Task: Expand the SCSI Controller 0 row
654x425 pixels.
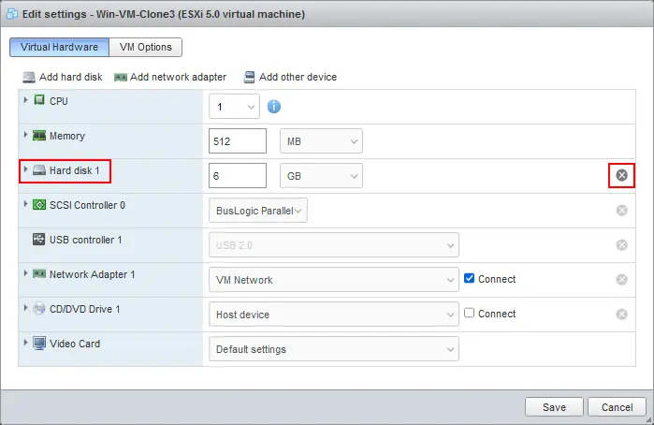Action: (x=25, y=204)
